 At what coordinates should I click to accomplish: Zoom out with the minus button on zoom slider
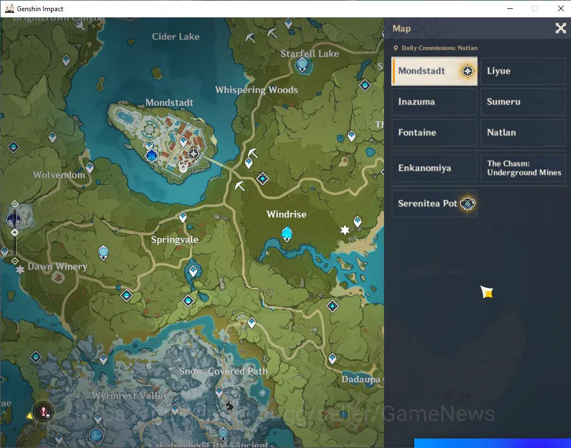[x=15, y=261]
